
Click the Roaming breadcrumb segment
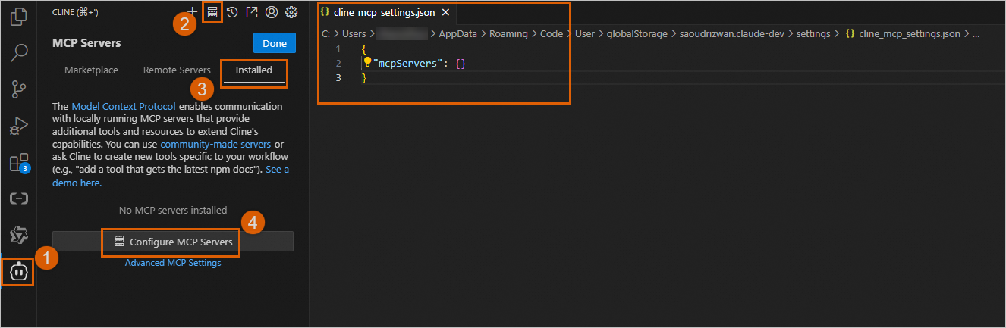[x=507, y=34]
